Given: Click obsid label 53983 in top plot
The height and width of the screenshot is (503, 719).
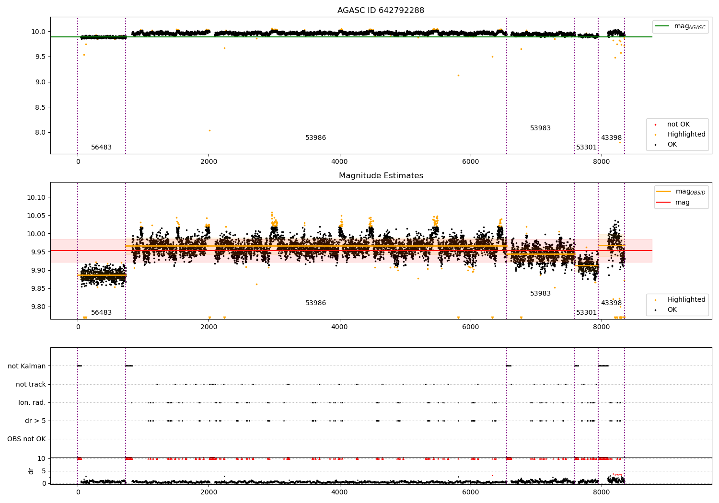Looking at the screenshot, I should pyautogui.click(x=540, y=128).
